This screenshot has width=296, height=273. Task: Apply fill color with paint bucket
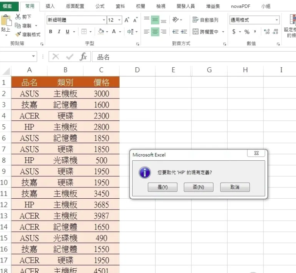coord(101,32)
